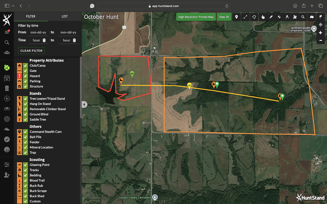The height and width of the screenshot is (204, 327).
Task: Click the View 3D button
Action: [224, 17]
